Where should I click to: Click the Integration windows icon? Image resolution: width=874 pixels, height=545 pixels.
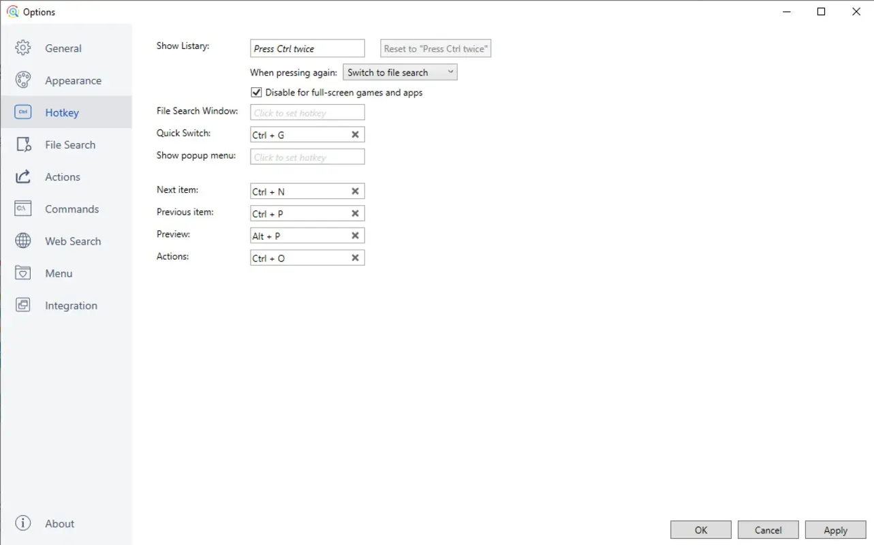(x=22, y=305)
